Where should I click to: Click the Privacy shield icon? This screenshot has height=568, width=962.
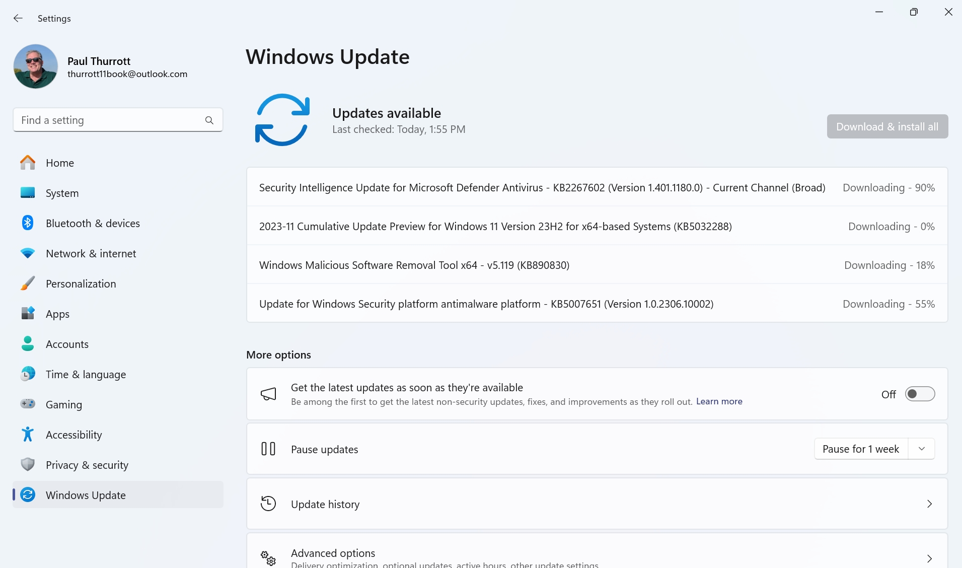click(x=28, y=464)
